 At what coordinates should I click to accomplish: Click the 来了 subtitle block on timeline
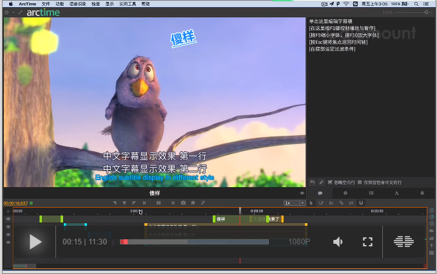pyautogui.click(x=273, y=219)
